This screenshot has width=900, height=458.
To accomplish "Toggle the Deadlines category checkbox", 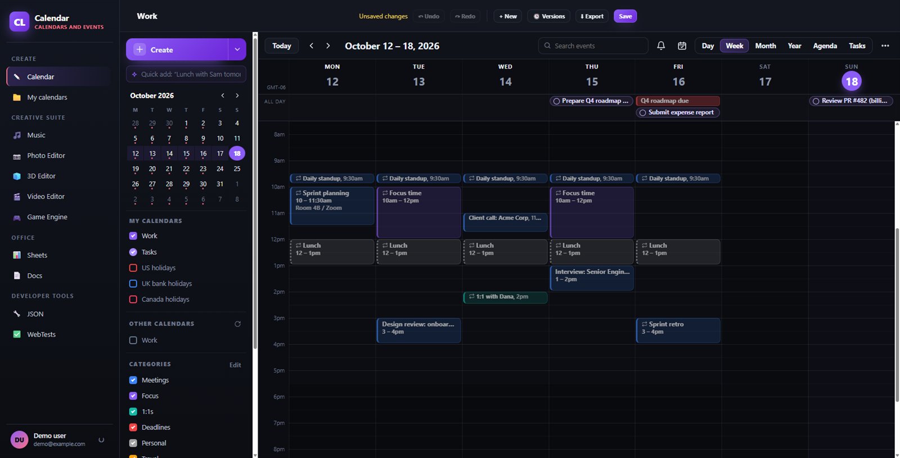I will tap(133, 427).
